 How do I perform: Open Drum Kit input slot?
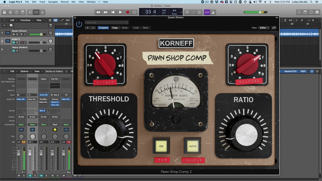tap(44, 95)
